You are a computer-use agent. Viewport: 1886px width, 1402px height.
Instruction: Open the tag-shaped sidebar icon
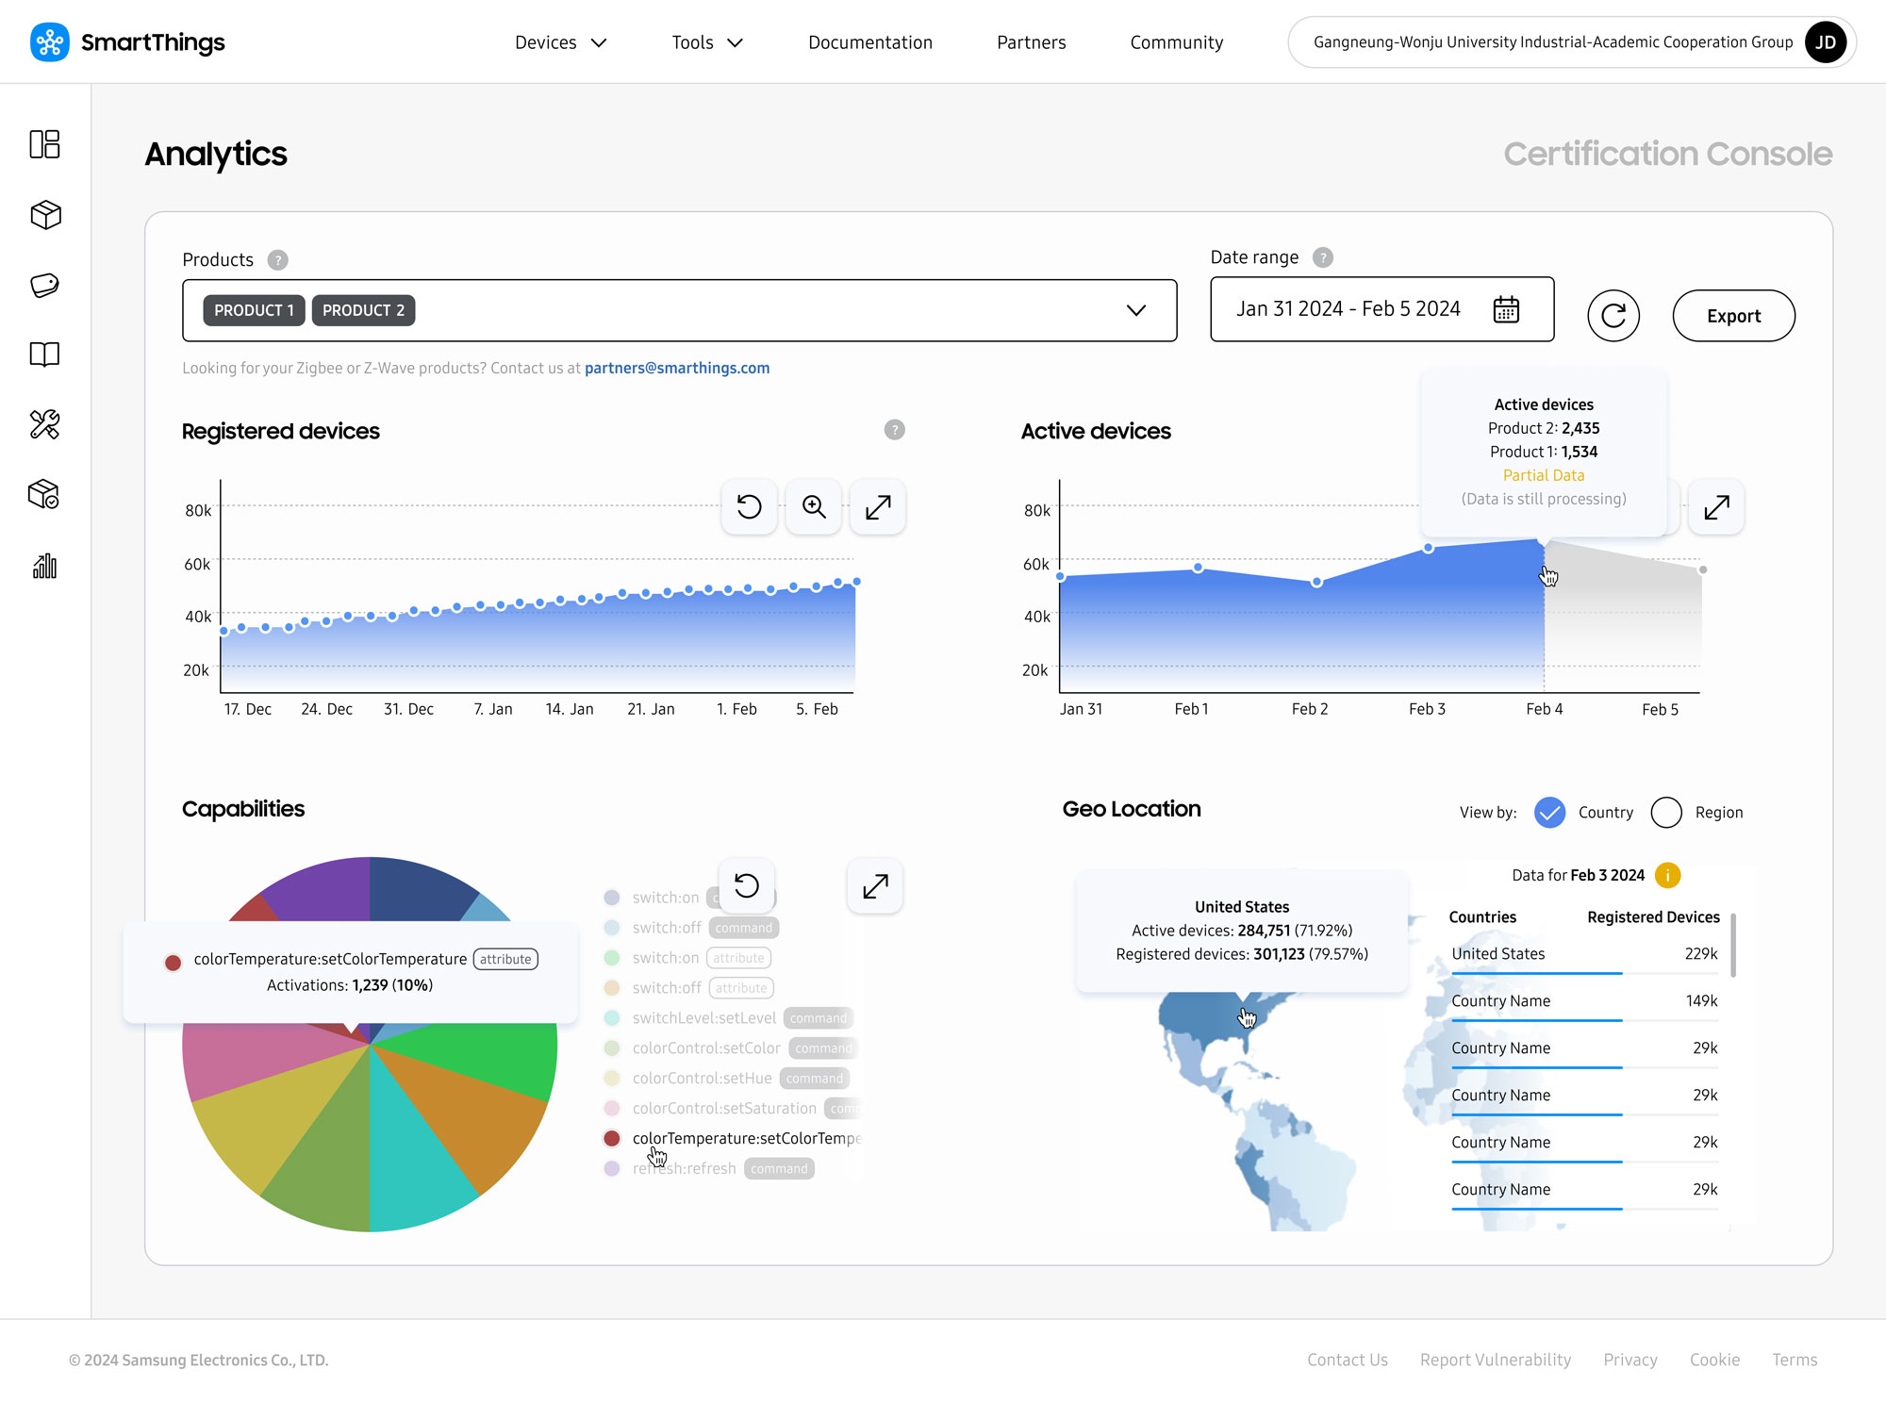(x=44, y=285)
